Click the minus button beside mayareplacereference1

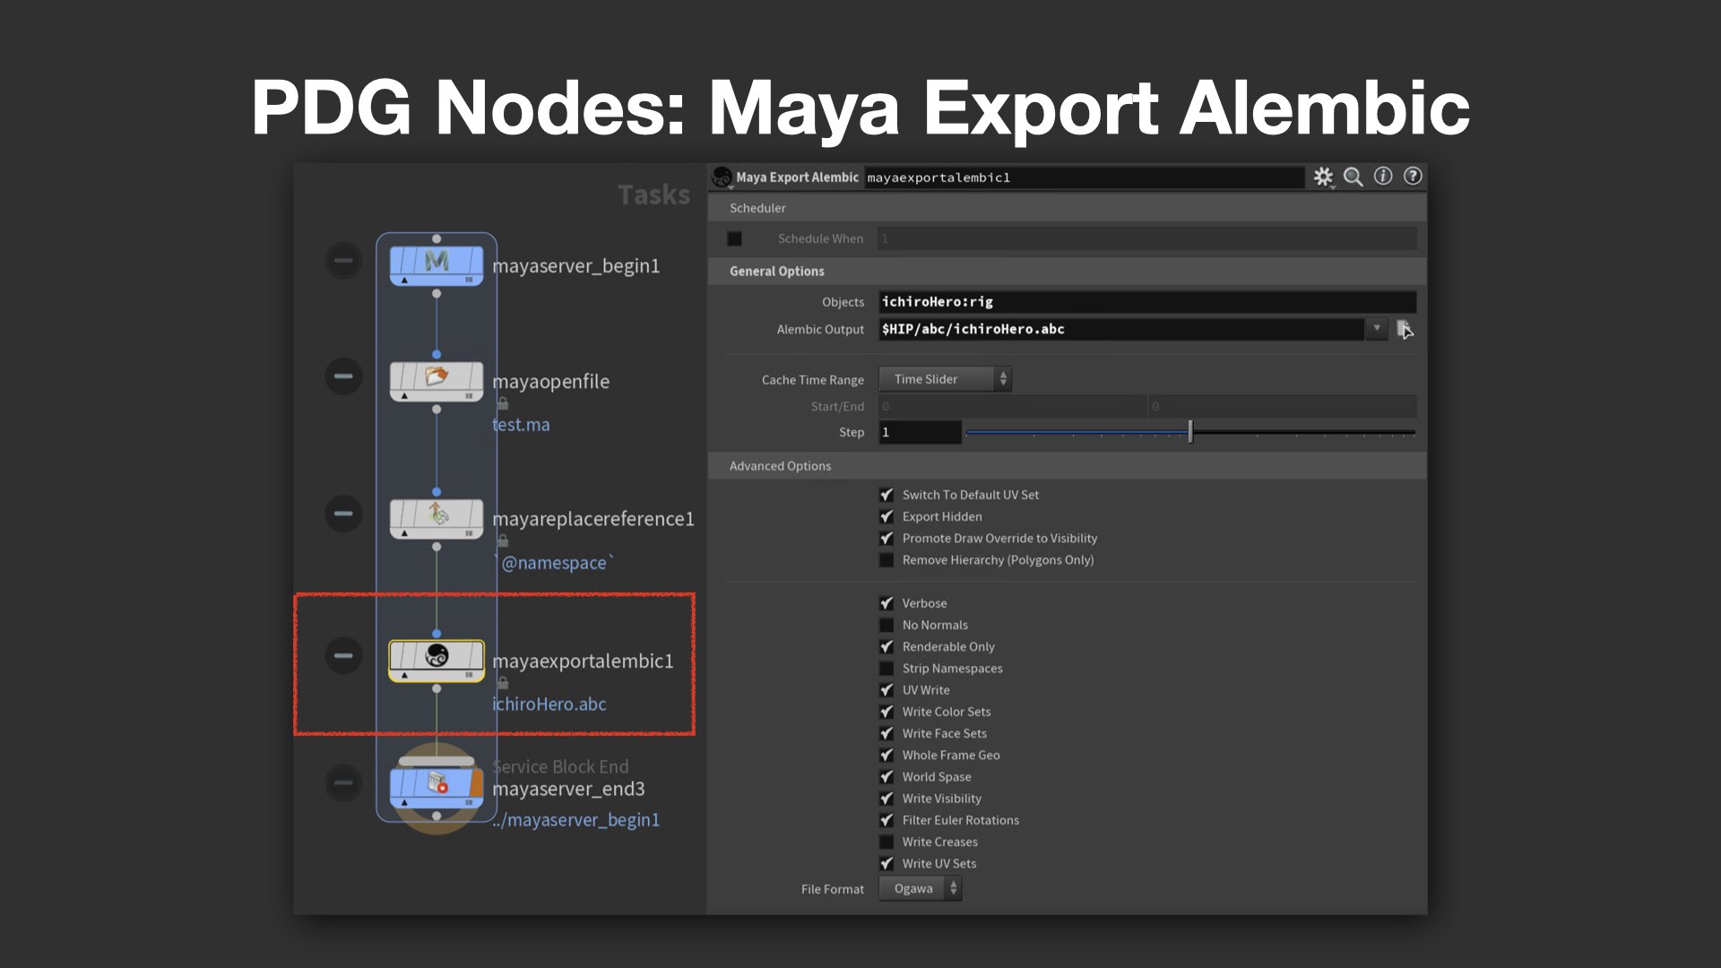pyautogui.click(x=343, y=514)
